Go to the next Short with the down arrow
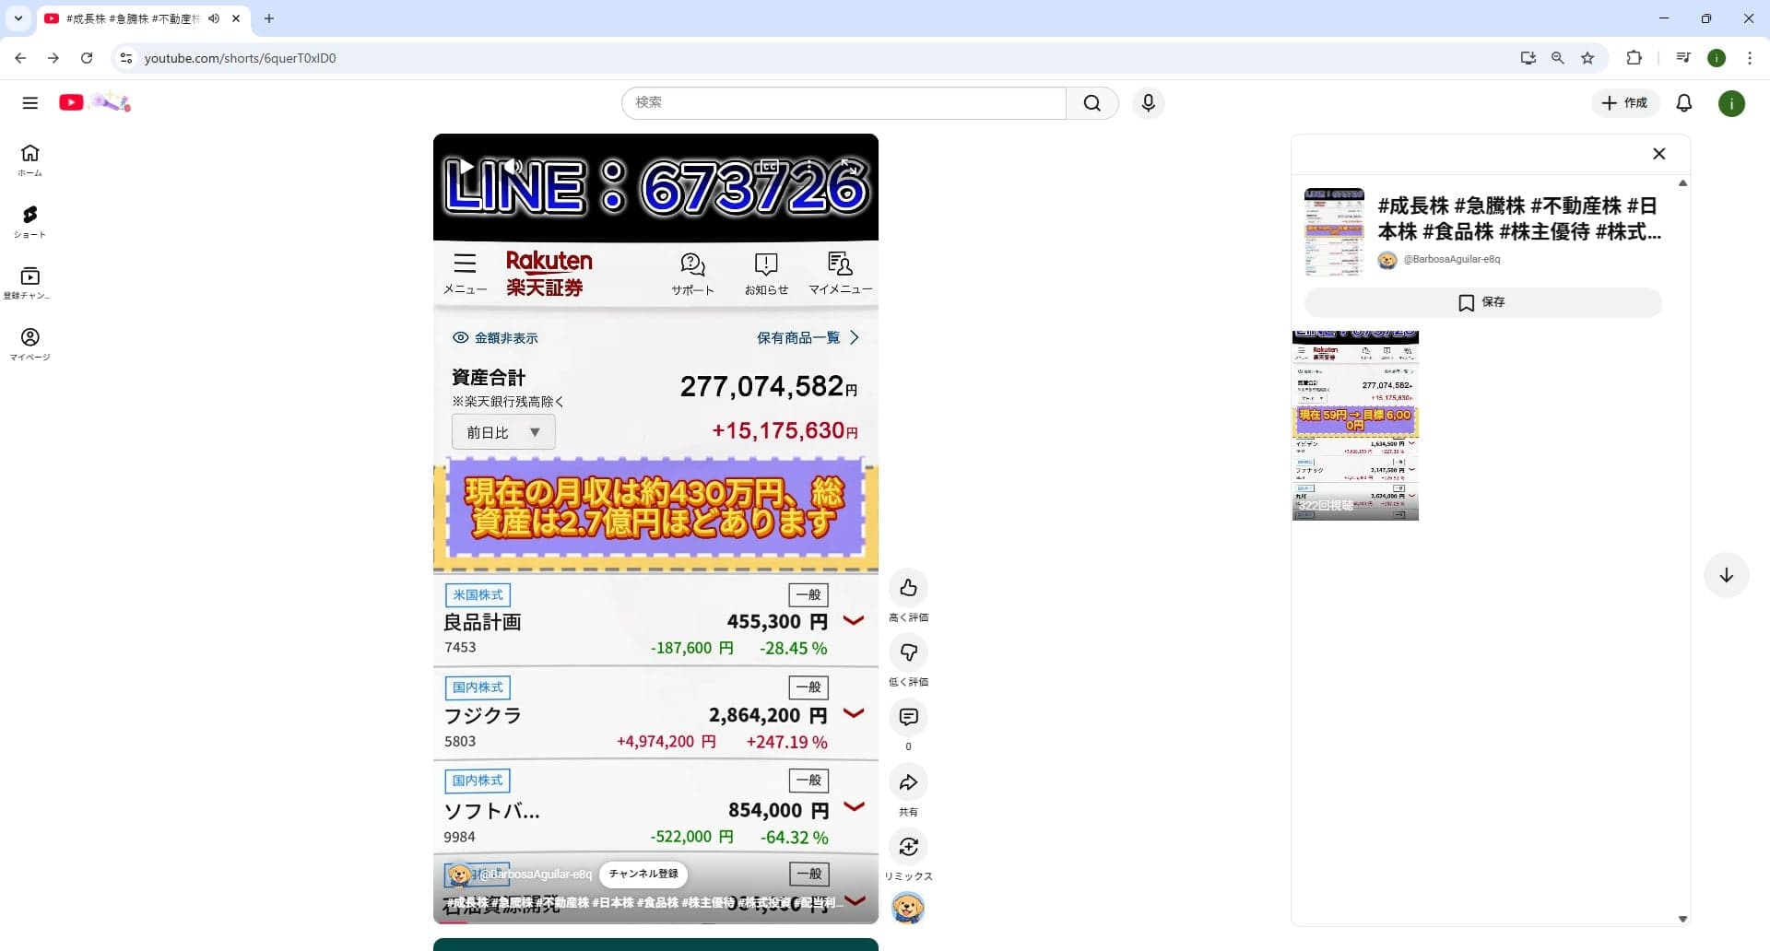 click(1726, 575)
